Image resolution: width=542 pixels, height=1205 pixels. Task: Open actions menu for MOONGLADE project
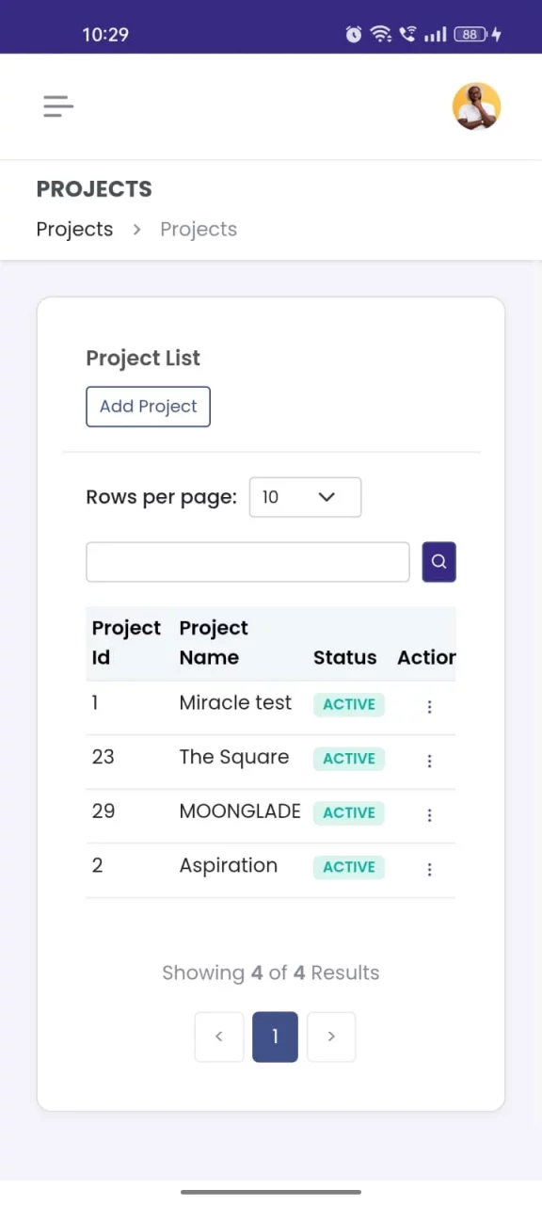point(429,815)
